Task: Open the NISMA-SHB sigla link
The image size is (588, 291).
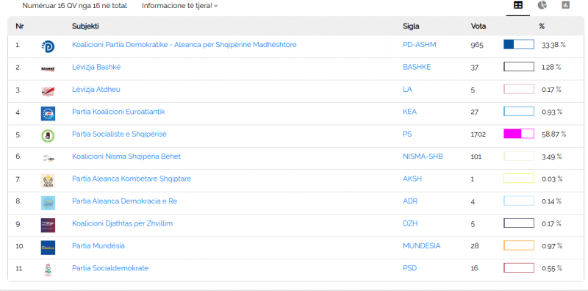Action: 423,157
